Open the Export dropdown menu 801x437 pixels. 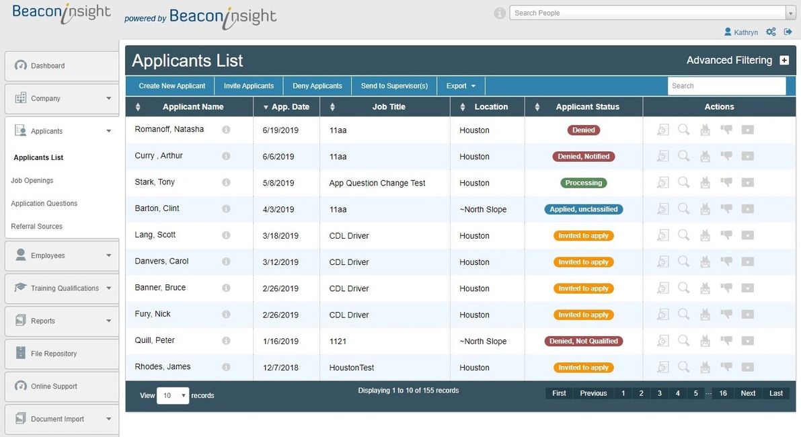(x=461, y=85)
